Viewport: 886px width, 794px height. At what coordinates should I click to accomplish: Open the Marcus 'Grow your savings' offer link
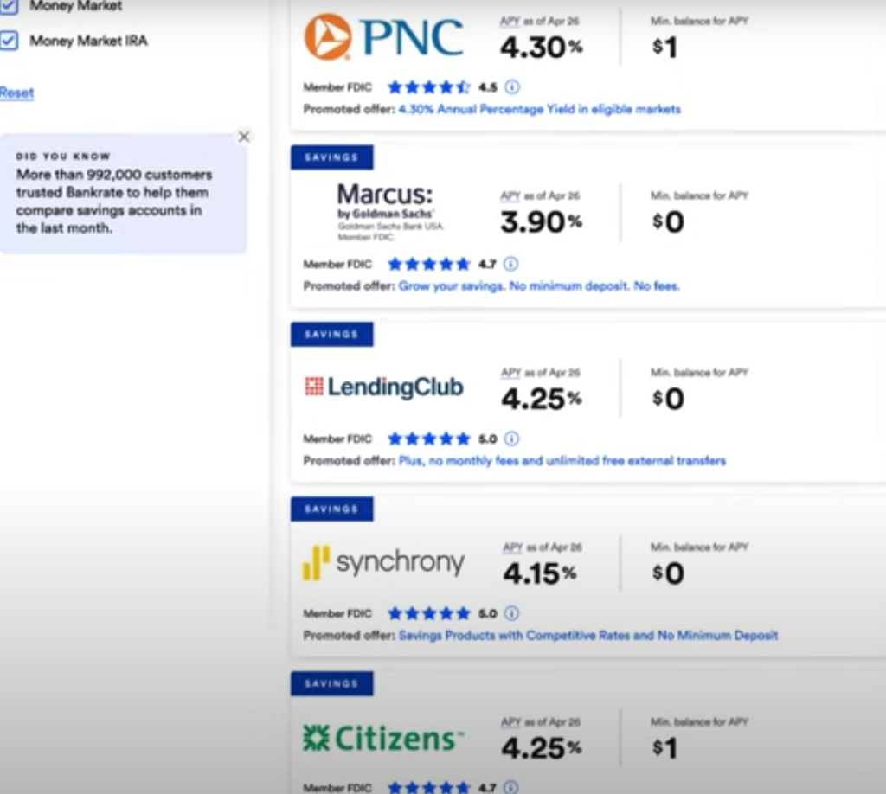pyautogui.click(x=538, y=286)
